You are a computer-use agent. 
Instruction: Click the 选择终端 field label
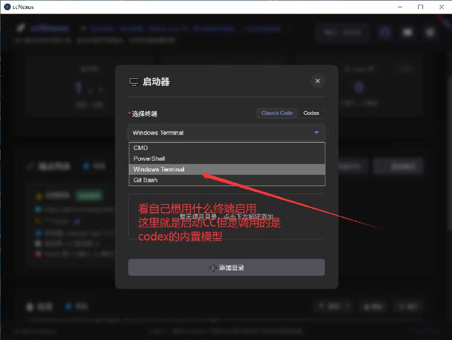(x=145, y=113)
